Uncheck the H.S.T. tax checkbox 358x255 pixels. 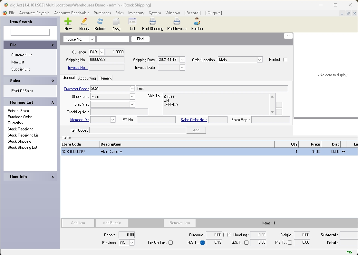click(202, 243)
